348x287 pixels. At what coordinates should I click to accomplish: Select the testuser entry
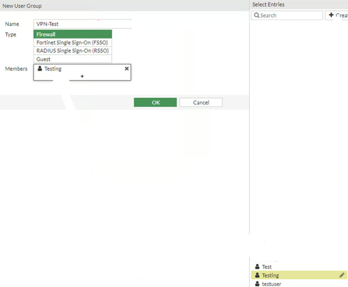point(271,284)
